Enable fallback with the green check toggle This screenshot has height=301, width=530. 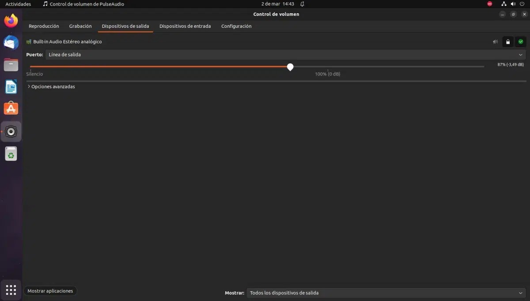(x=520, y=41)
